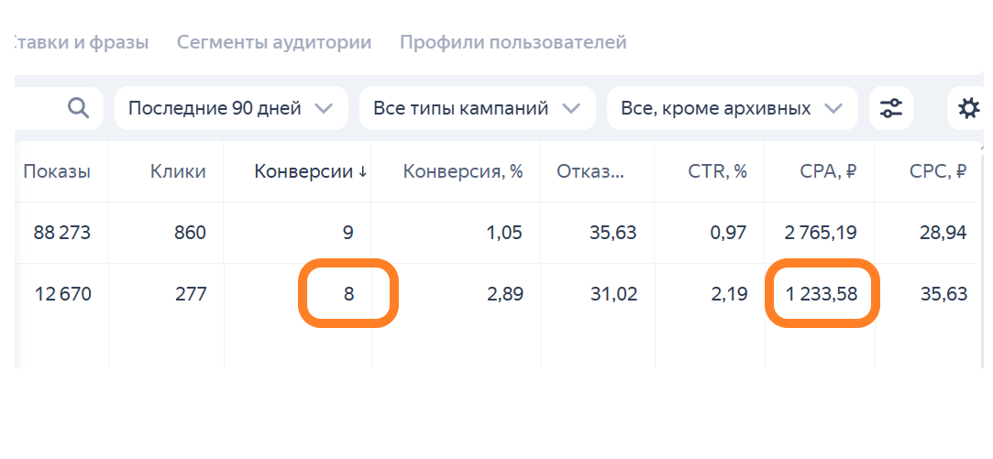Sort by the CTR, % column
993x459 pixels.
tap(718, 171)
